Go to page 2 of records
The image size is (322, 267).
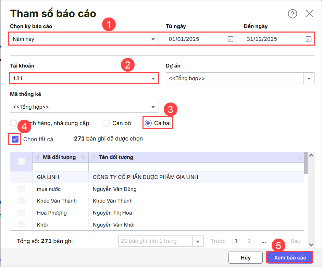(x=249, y=241)
